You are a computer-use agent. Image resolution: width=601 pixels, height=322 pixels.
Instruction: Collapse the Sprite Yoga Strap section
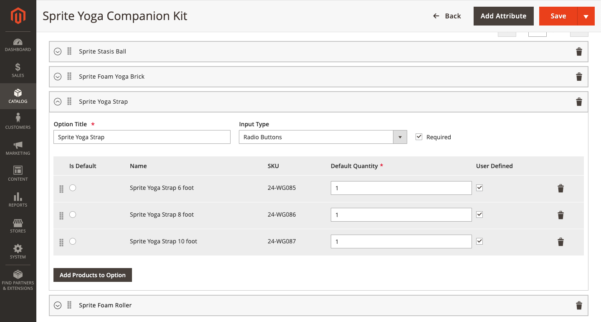point(58,102)
